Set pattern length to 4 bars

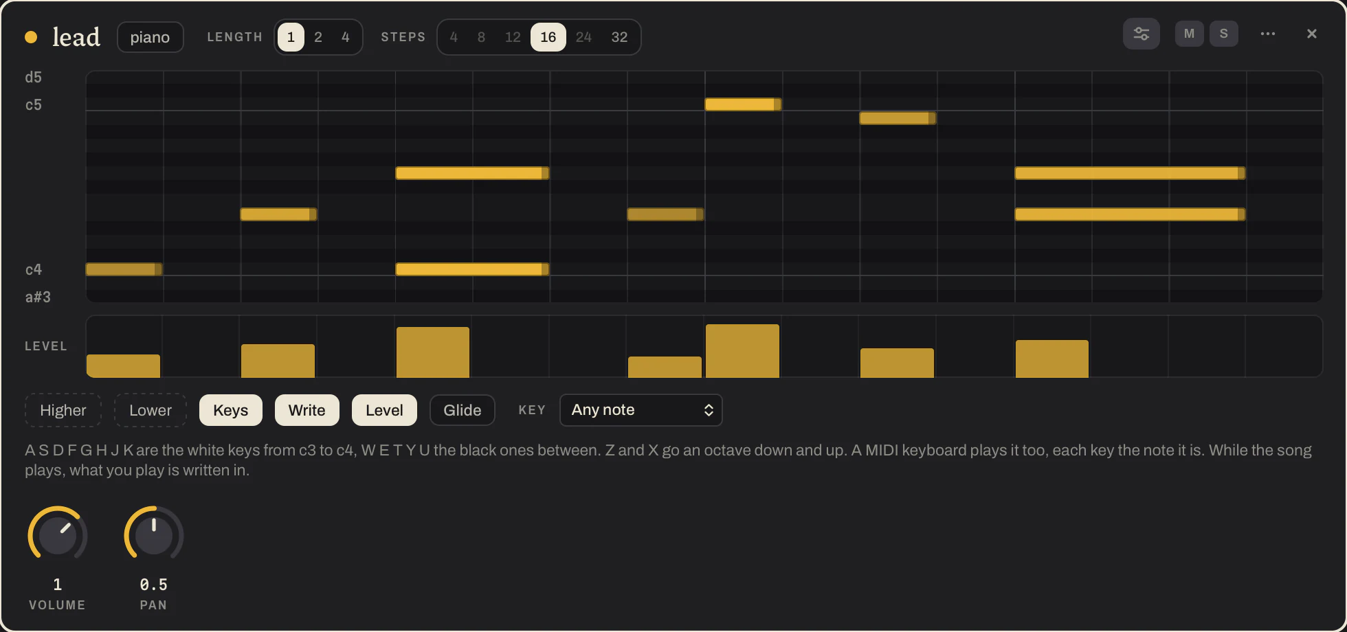[346, 37]
